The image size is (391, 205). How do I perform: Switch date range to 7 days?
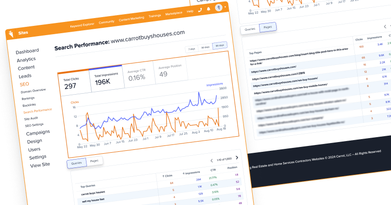coord(192,49)
